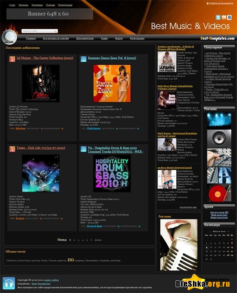The height and width of the screenshot is (293, 237).
Task: Open the Март 2010 archive link
Action: [x=219, y=217]
